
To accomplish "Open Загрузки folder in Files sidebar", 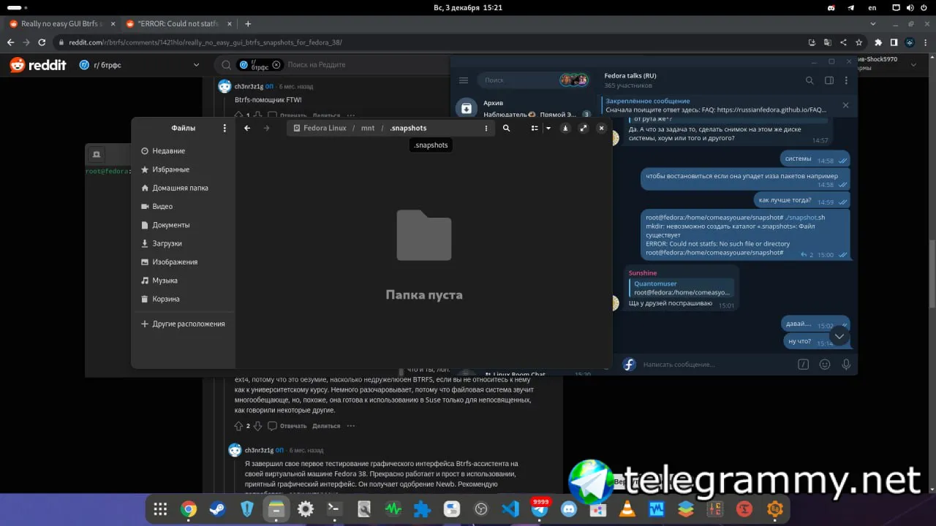I will pos(184,243).
